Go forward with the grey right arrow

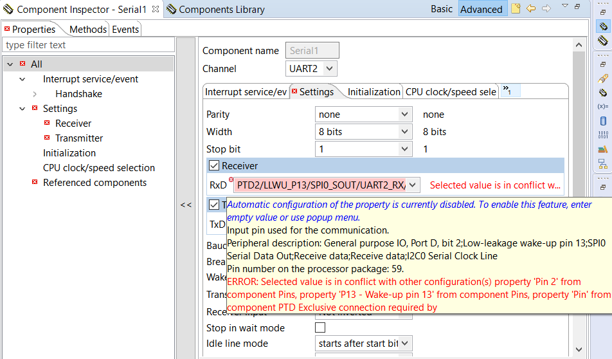coord(546,8)
